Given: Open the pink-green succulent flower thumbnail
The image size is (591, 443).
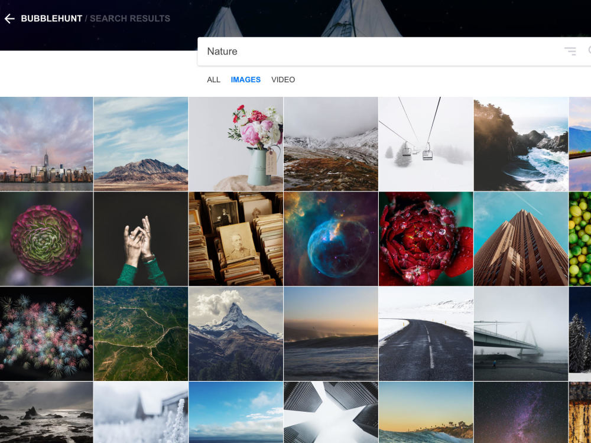Looking at the screenshot, I should click(x=46, y=239).
